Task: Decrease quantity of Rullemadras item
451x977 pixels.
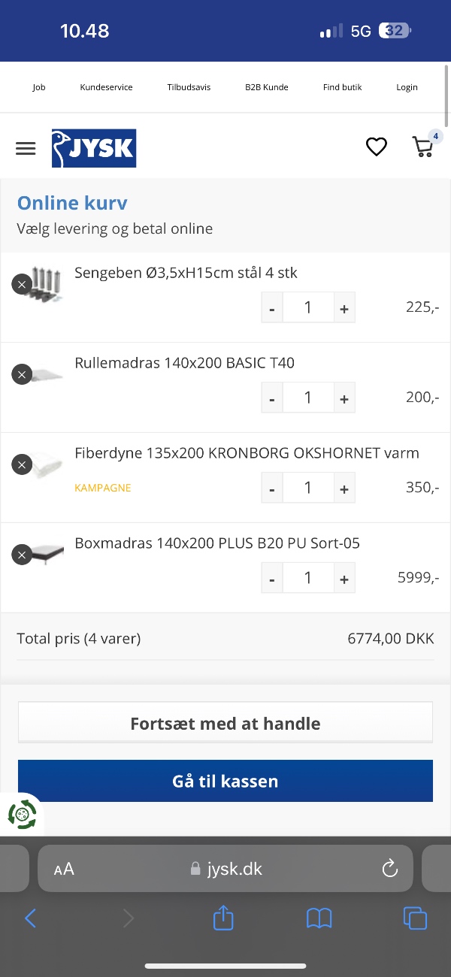Action: pyautogui.click(x=272, y=398)
